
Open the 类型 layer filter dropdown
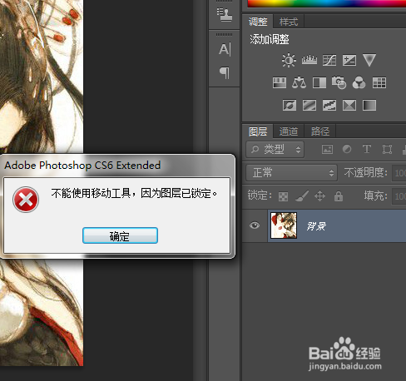(275, 150)
